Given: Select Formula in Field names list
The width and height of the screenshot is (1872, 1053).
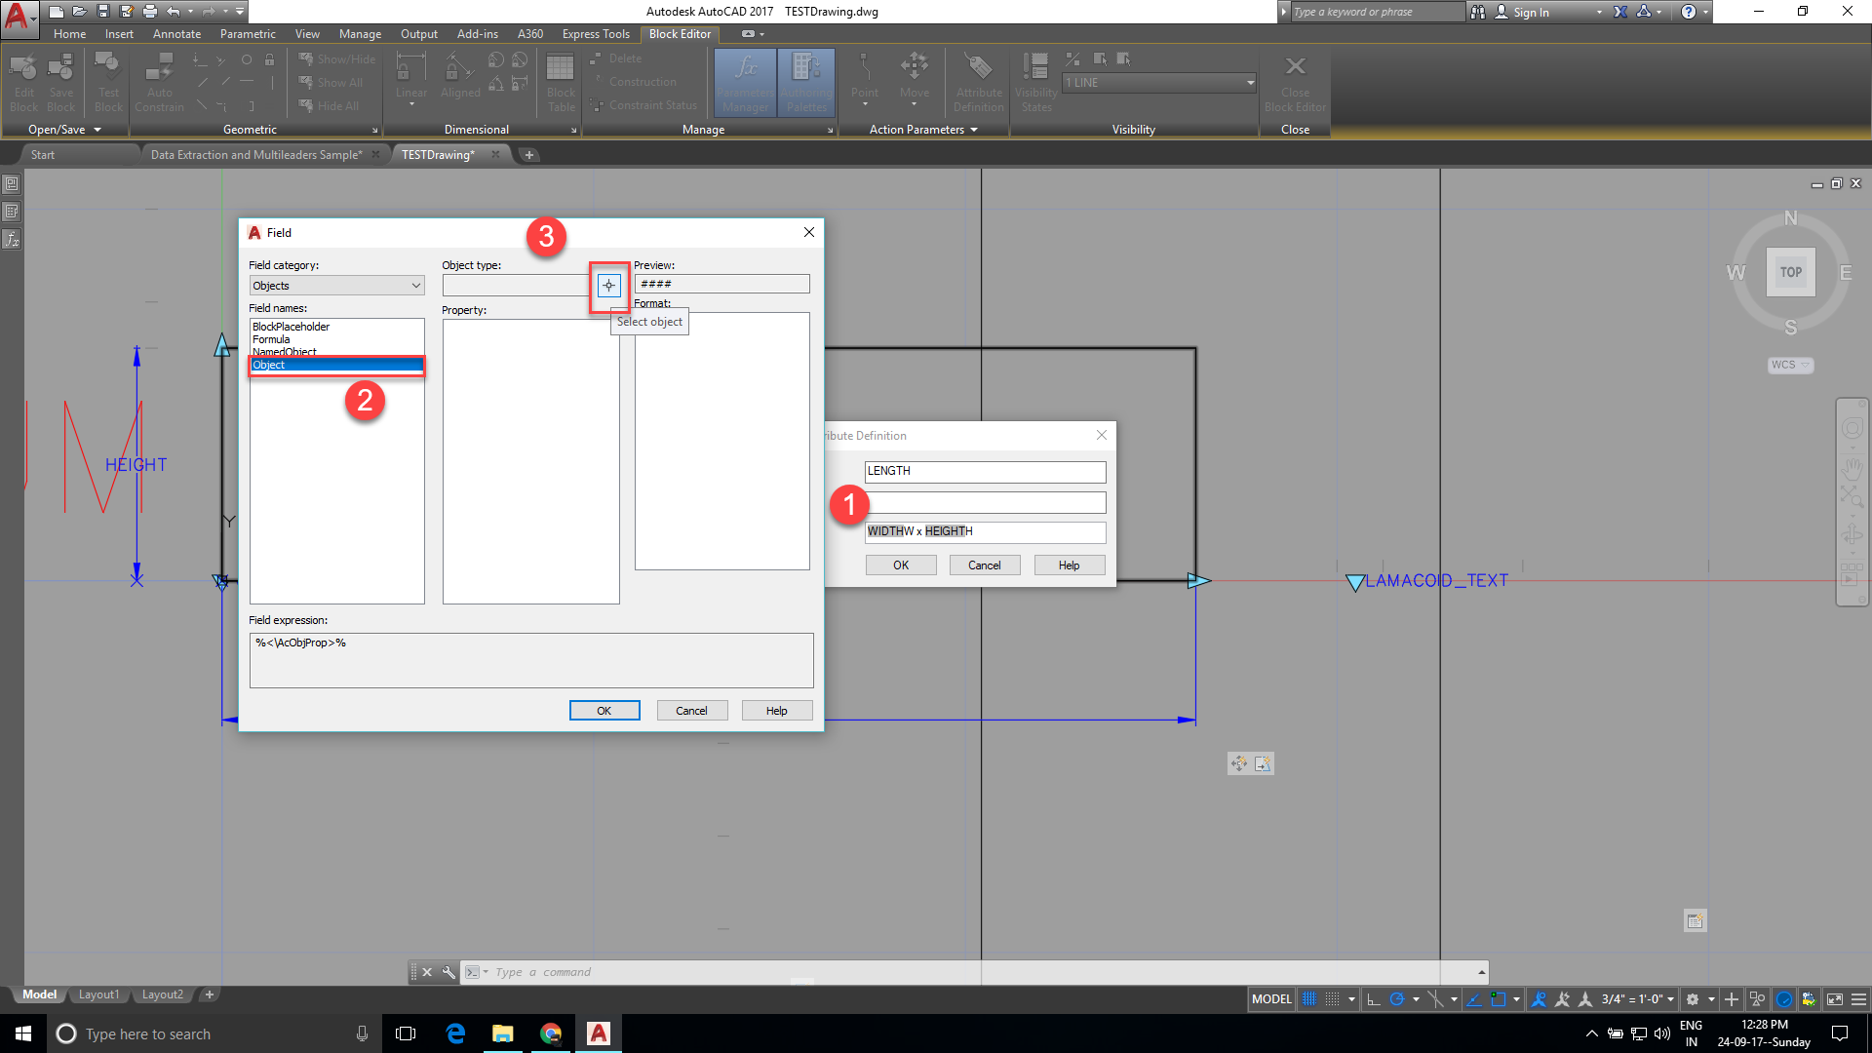Looking at the screenshot, I should 271,339.
